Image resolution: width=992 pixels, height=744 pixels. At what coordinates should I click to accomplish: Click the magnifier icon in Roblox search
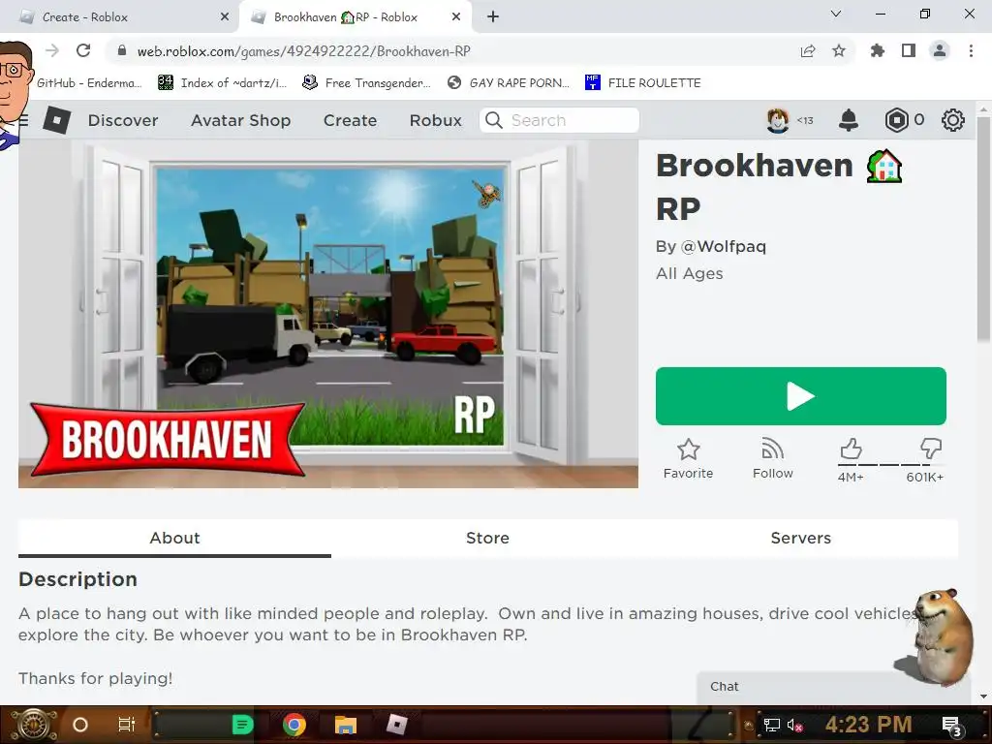tap(494, 120)
